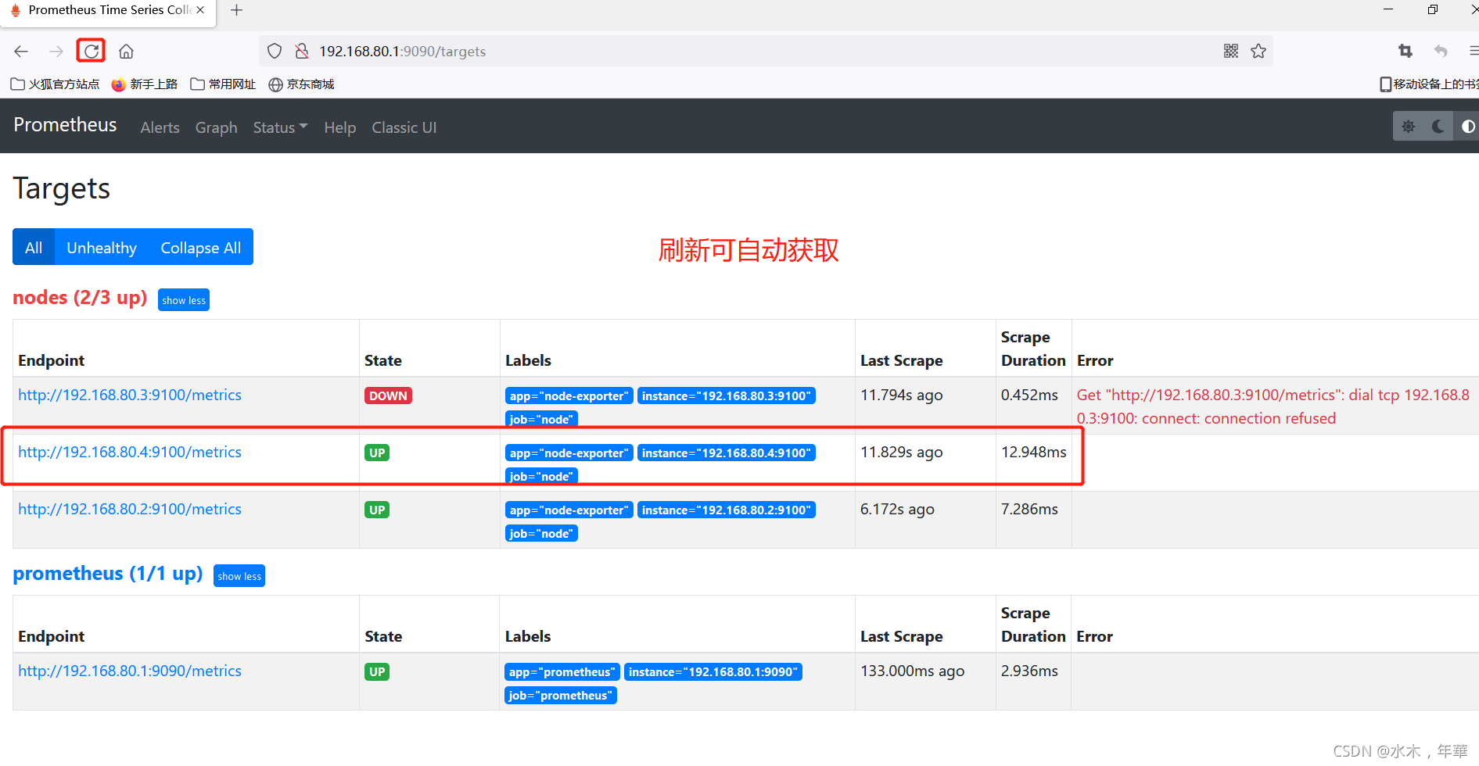Image resolution: width=1479 pixels, height=766 pixels.
Task: Open a new browser tab with plus
Action: (237, 10)
